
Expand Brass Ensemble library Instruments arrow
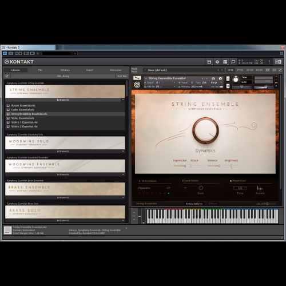point(123,197)
